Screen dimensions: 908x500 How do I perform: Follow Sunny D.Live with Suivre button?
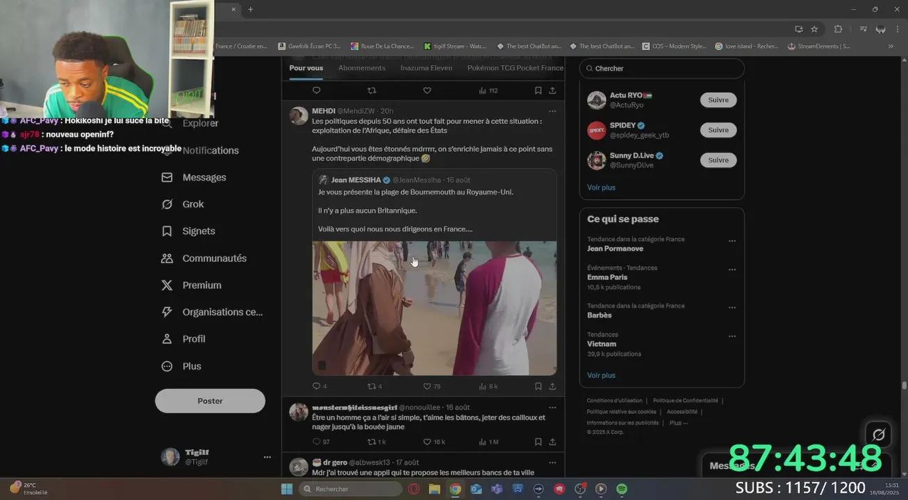click(x=718, y=160)
